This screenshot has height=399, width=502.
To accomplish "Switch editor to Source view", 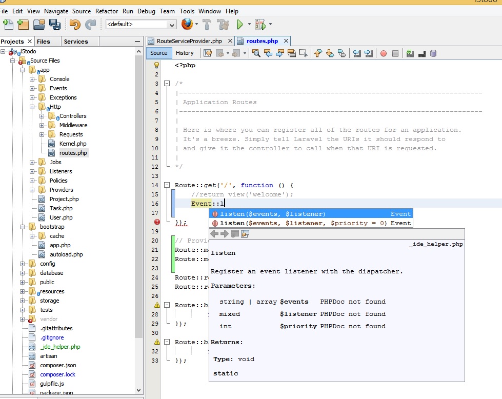I will [x=159, y=53].
